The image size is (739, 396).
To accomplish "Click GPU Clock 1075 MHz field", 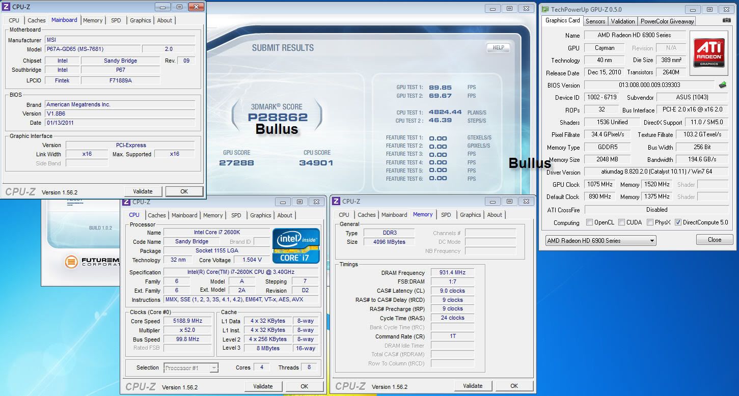I will click(599, 184).
